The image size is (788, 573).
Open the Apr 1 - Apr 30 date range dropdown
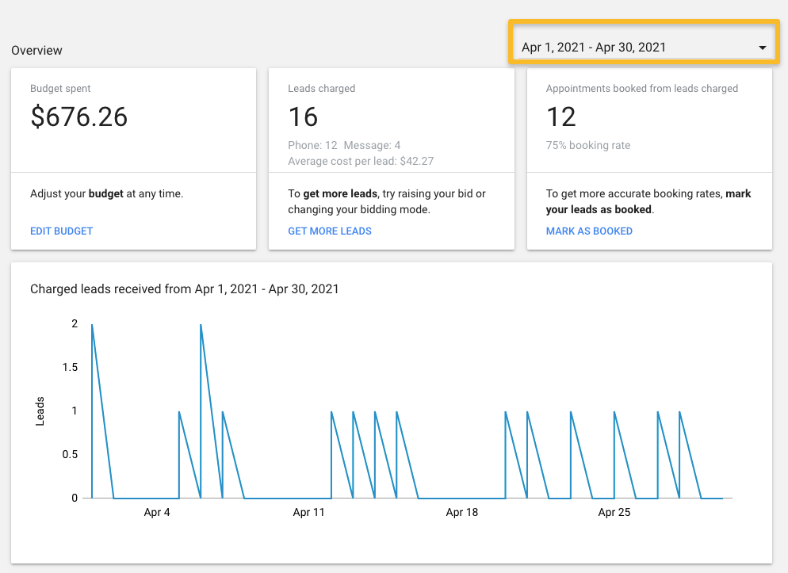point(634,48)
